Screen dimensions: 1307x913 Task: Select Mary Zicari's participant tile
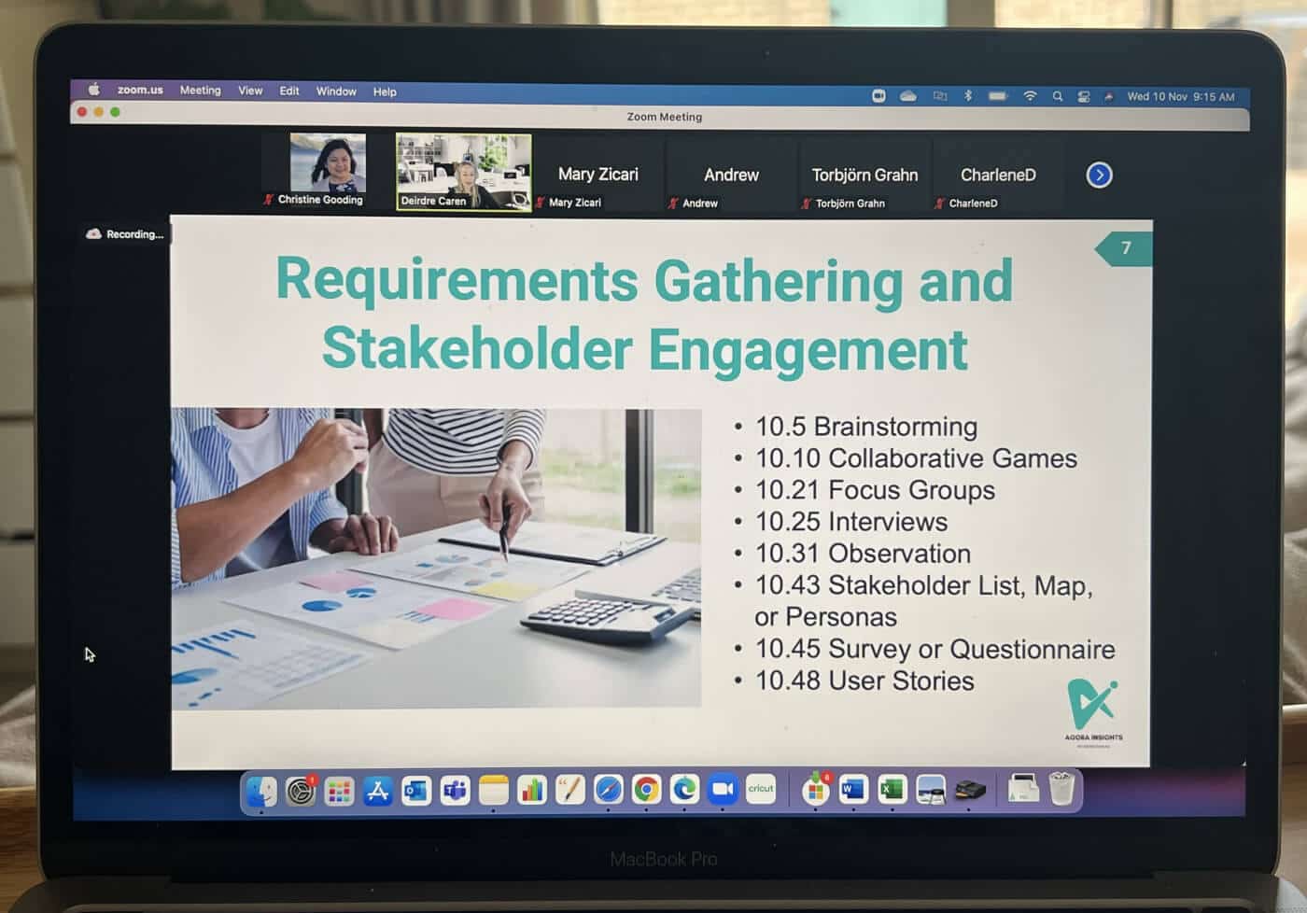[597, 175]
